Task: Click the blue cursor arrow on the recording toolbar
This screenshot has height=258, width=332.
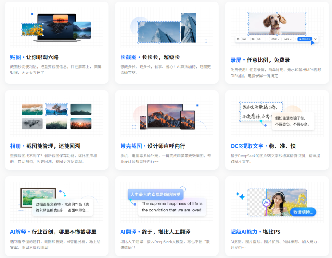Action: click(312, 42)
